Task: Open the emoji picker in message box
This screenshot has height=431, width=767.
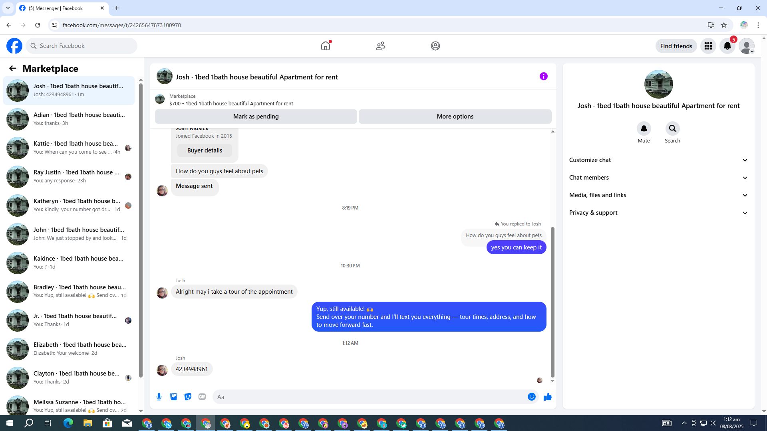Action: pos(531,397)
